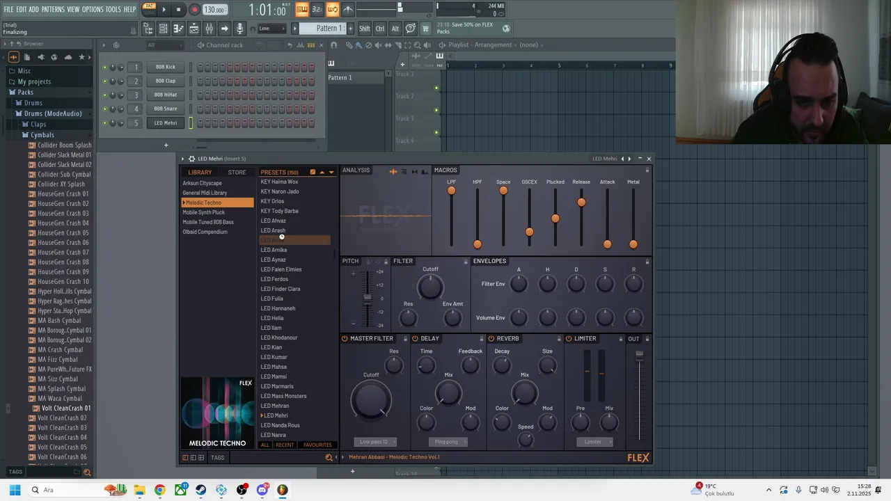Screen dimensions: 891x501
Task: Lock the Macros section padlock
Action: coord(647,170)
